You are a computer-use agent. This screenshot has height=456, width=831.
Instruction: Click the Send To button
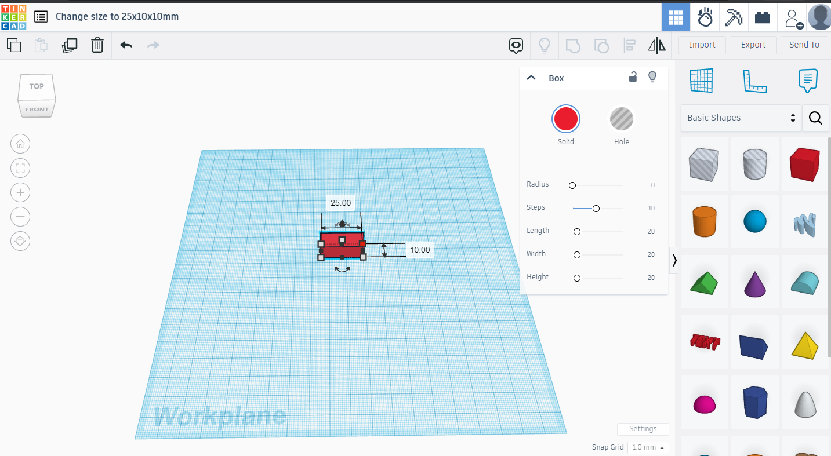[804, 45]
